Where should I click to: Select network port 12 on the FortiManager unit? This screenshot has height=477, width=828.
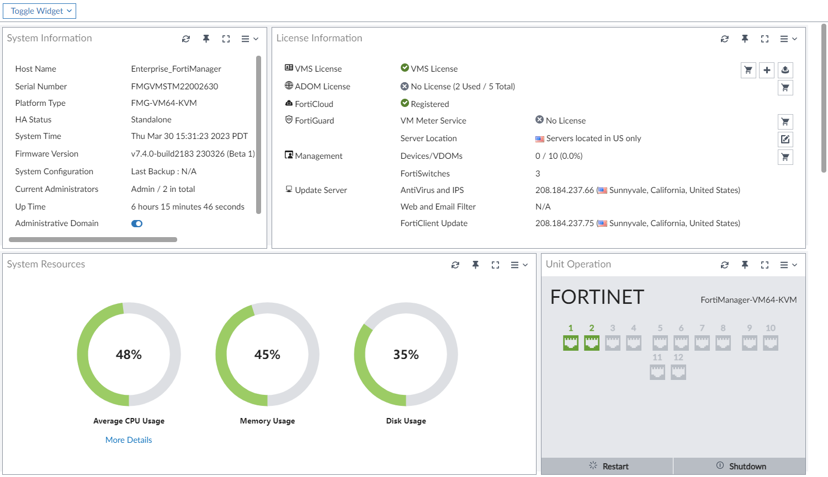click(x=678, y=372)
